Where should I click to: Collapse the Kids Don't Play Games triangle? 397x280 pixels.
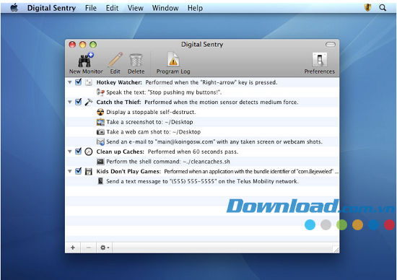click(x=70, y=172)
